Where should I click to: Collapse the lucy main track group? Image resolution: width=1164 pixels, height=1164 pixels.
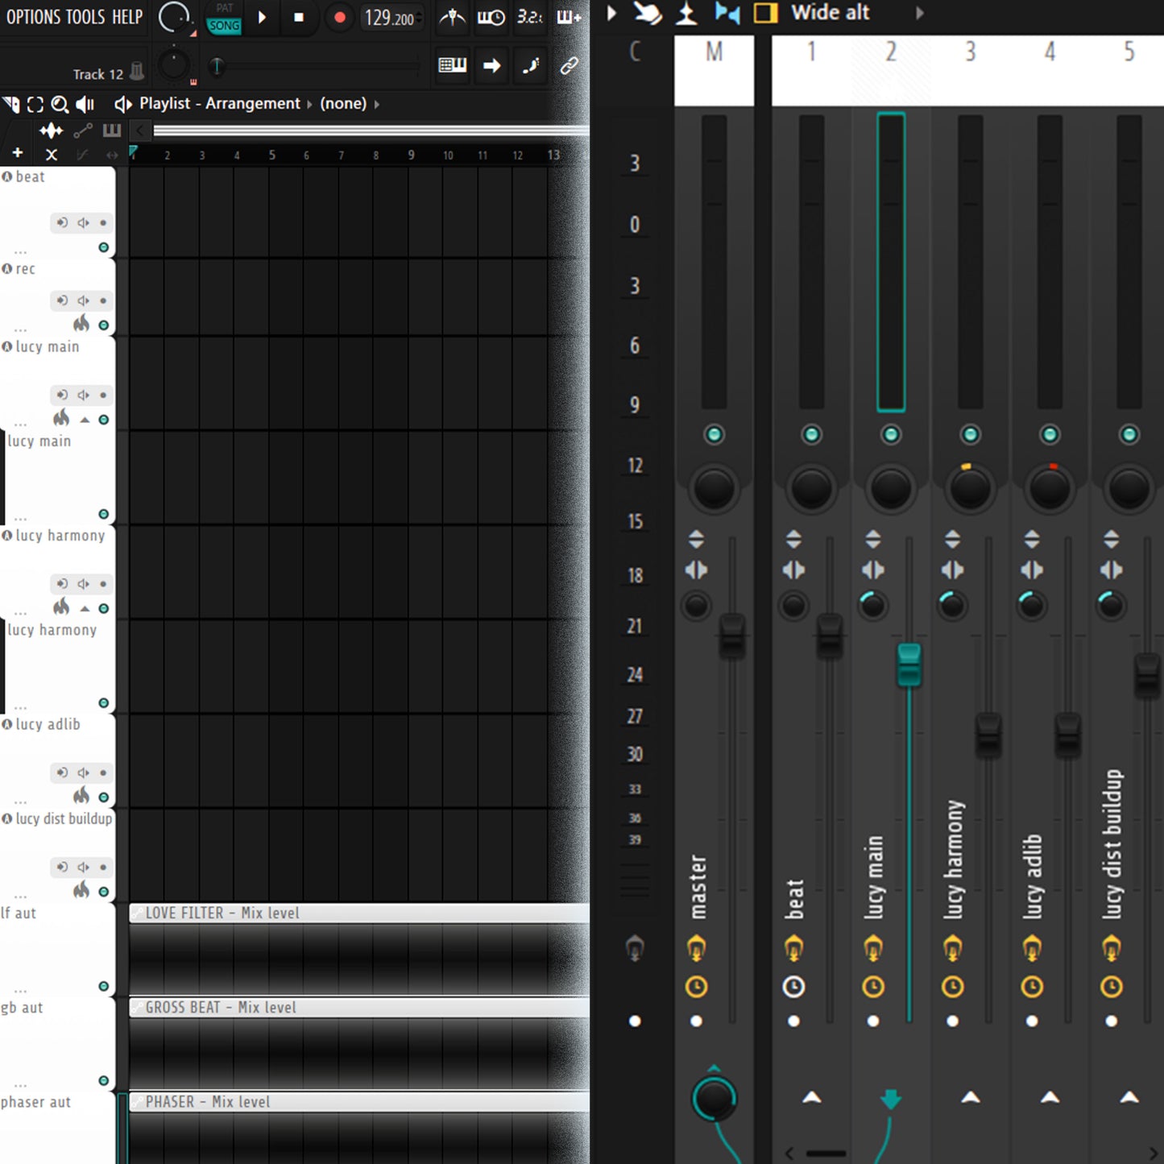pos(85,420)
